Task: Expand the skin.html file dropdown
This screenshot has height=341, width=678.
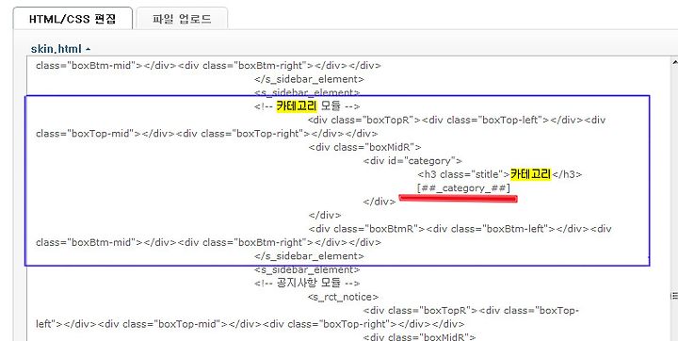Action: (60, 49)
